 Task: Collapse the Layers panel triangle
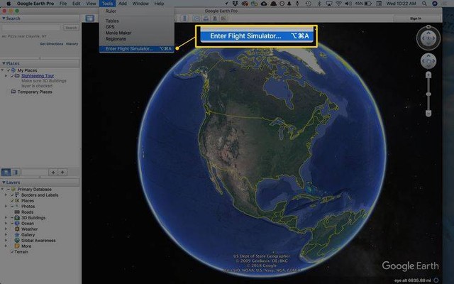click(4, 182)
